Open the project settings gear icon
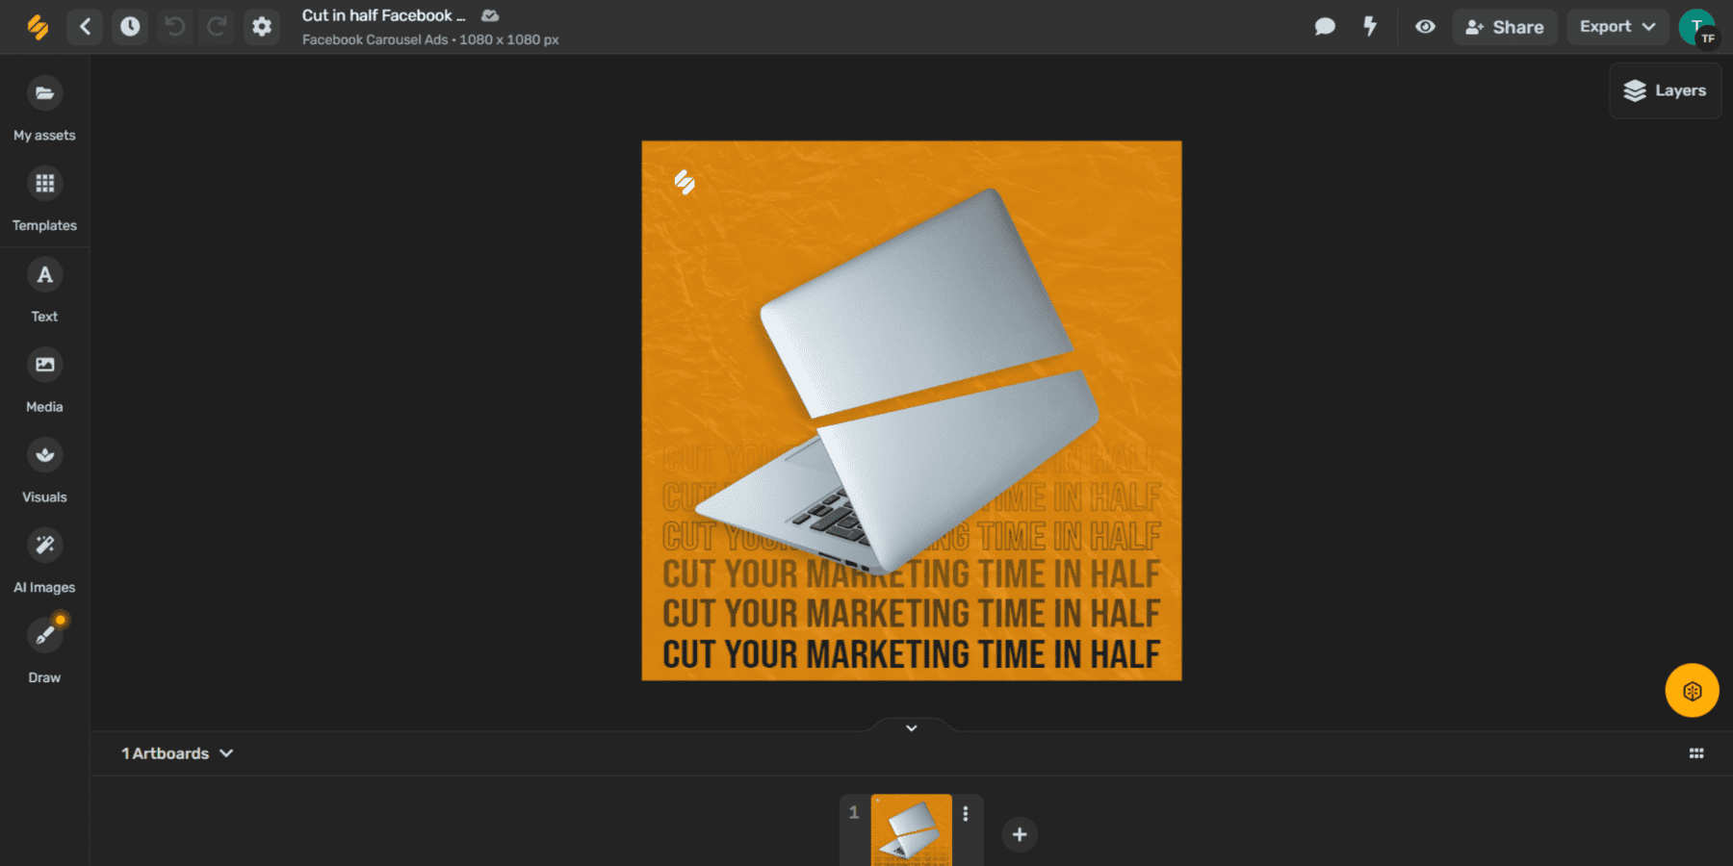This screenshot has width=1733, height=866. 261,26
